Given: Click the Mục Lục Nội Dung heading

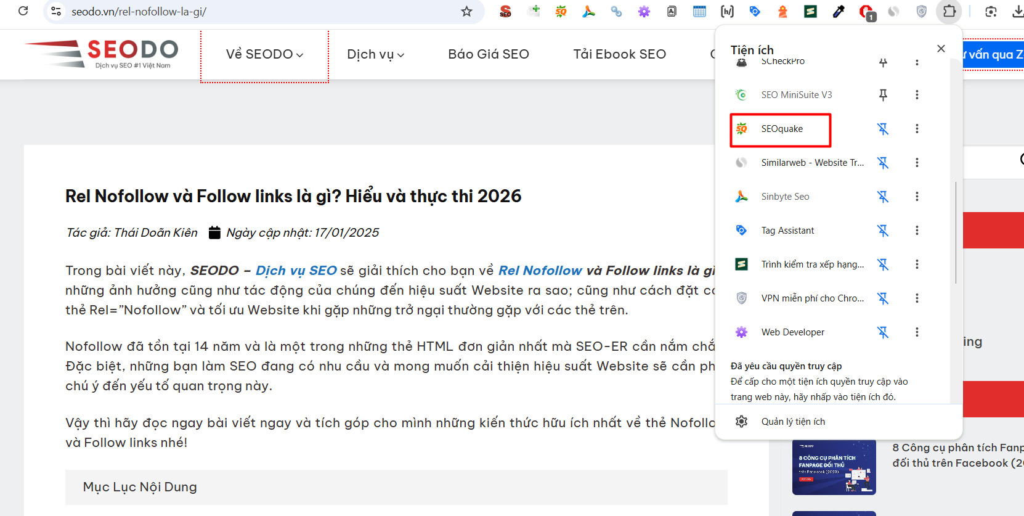Looking at the screenshot, I should (140, 487).
